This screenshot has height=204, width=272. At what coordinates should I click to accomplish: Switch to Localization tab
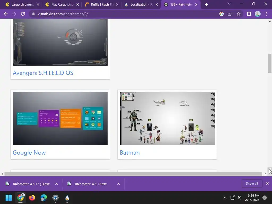coord(142,5)
